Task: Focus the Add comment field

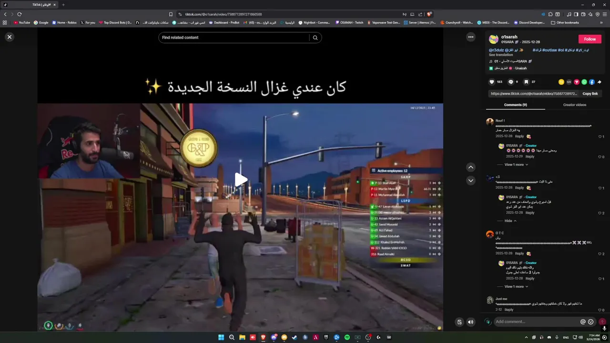Action: click(x=536, y=322)
